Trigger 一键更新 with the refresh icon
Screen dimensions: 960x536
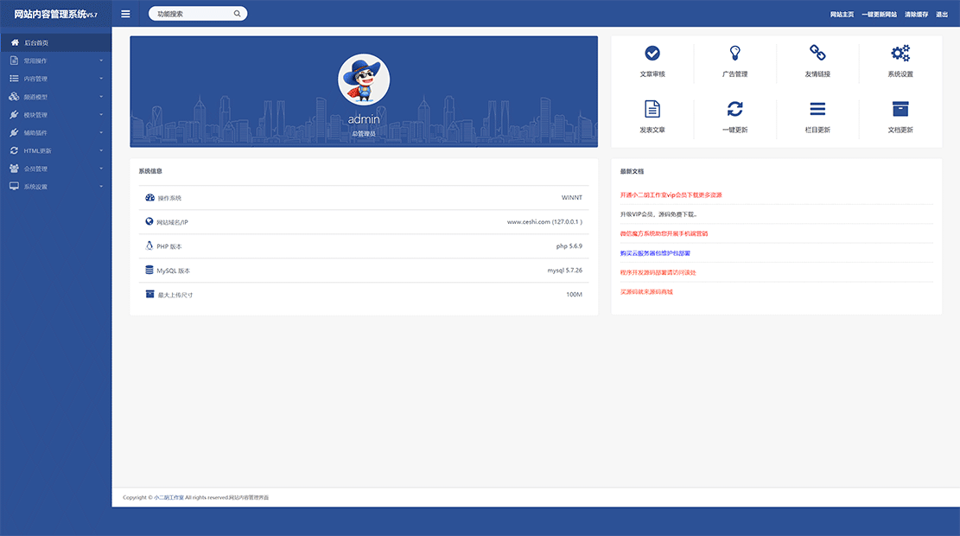[734, 111]
